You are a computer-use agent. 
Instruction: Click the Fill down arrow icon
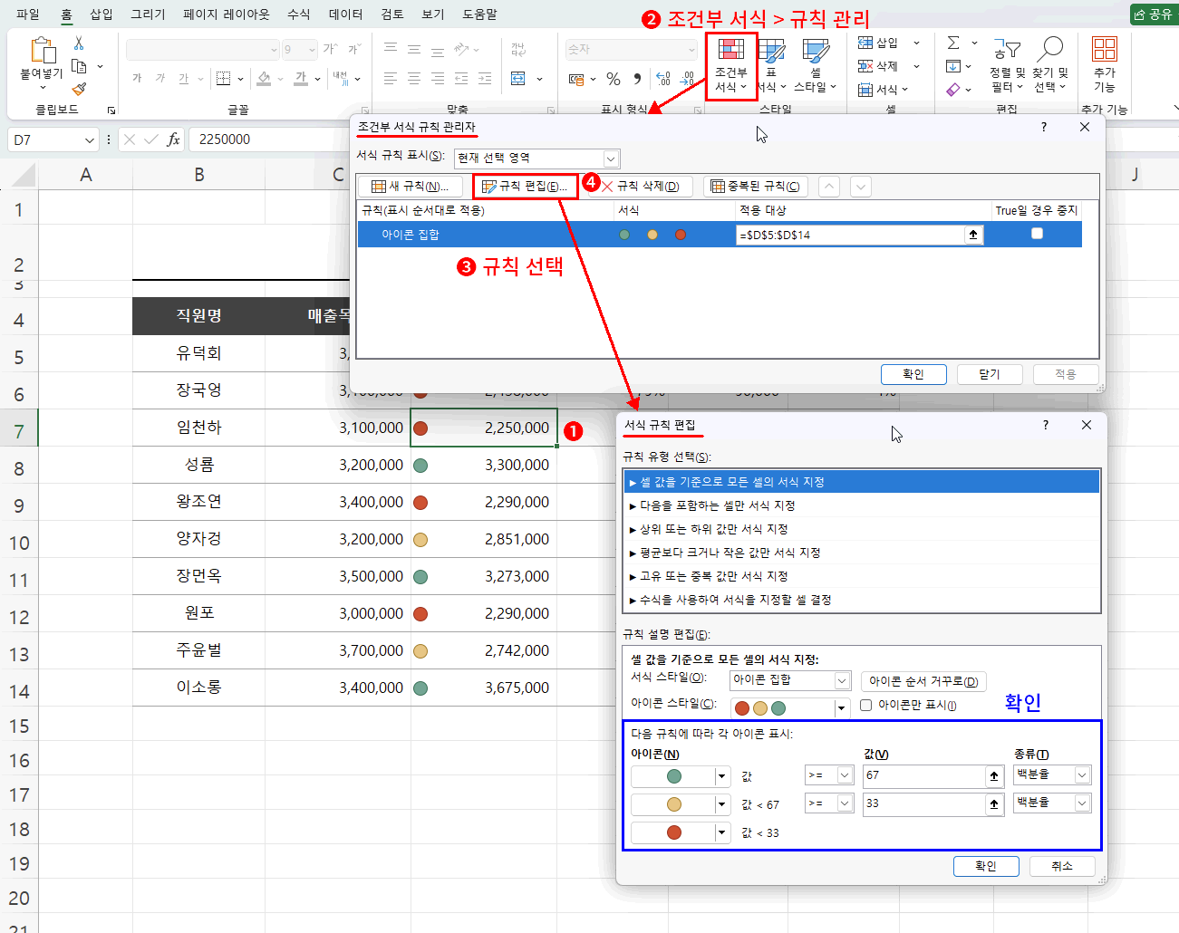pos(953,66)
